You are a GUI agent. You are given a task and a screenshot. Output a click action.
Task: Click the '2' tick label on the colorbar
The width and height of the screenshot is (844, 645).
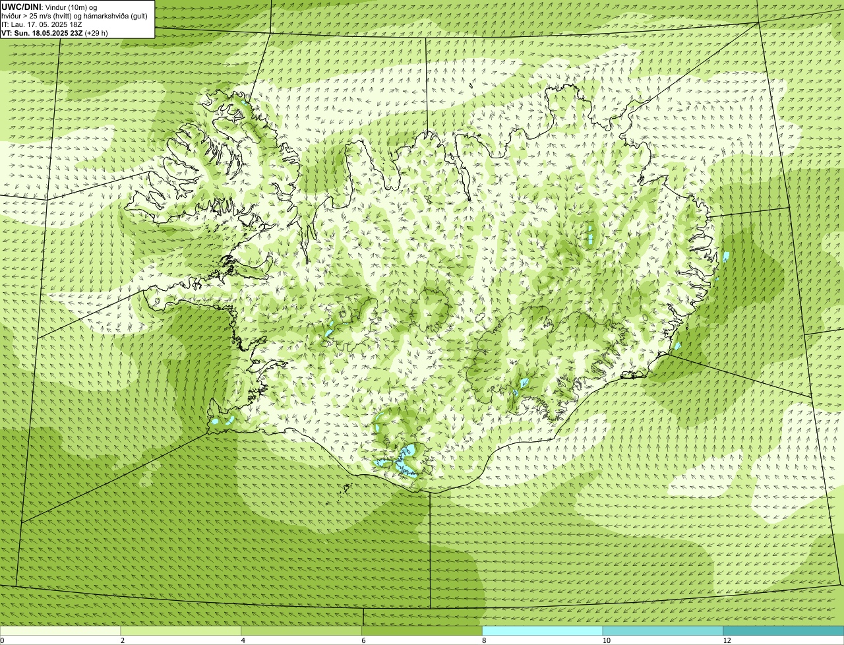tap(123, 640)
